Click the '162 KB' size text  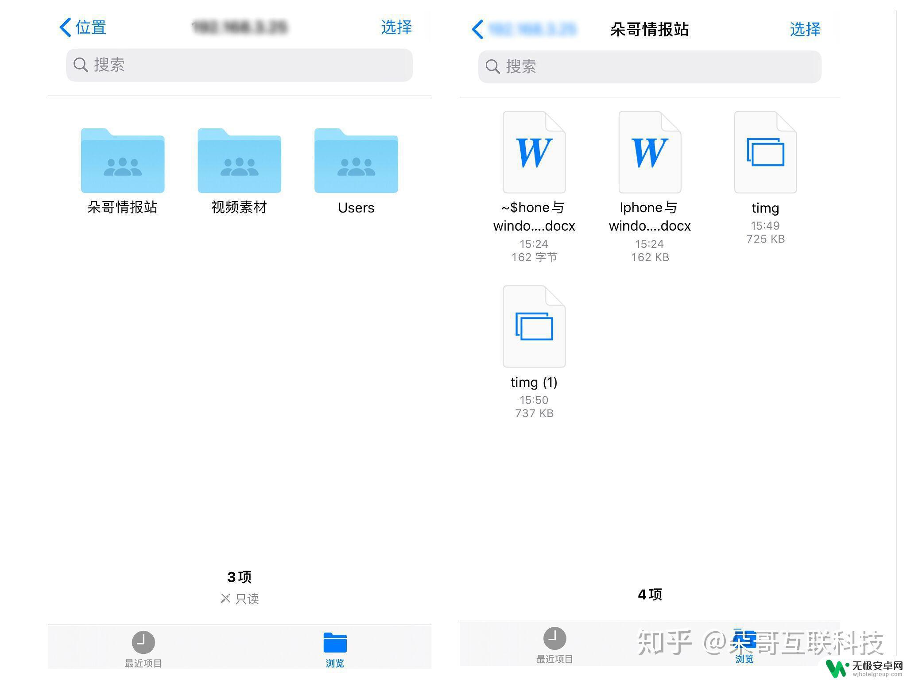(650, 257)
